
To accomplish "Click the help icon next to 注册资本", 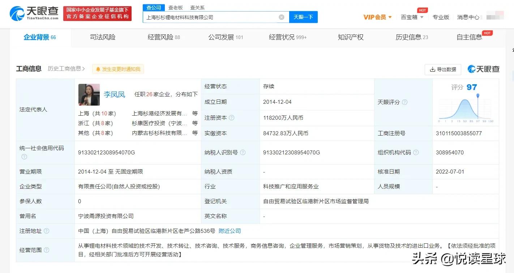I will [x=232, y=118].
